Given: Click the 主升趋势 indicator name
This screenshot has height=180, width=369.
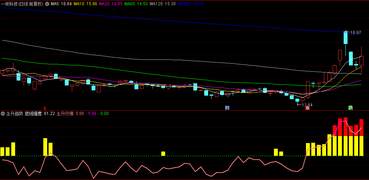Looking at the screenshot, I should coord(14,114).
